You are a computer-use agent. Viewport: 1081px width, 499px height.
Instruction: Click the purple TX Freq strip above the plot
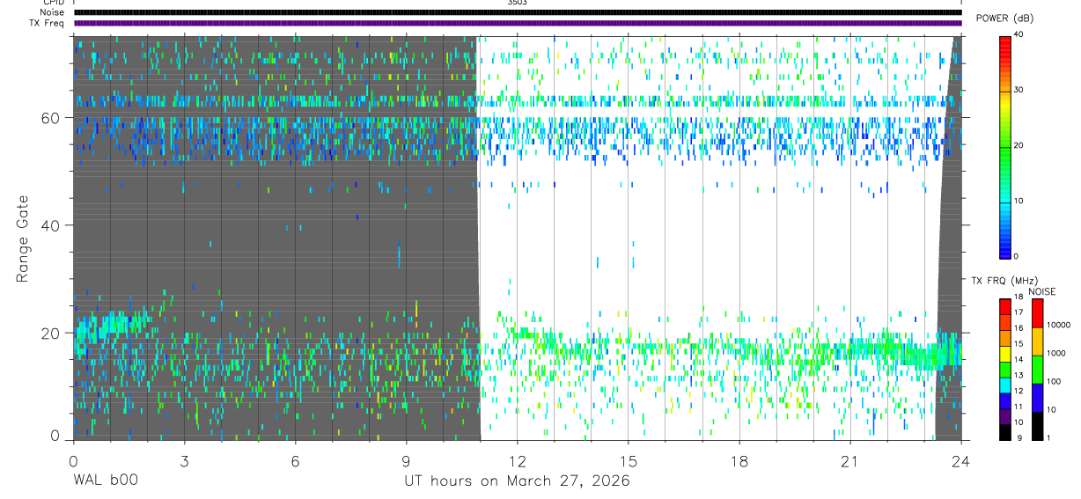tap(518, 23)
